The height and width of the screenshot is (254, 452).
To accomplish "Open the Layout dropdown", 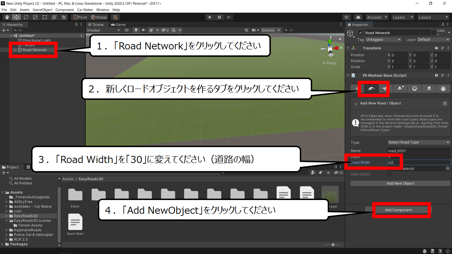I will pyautogui.click(x=433, y=17).
